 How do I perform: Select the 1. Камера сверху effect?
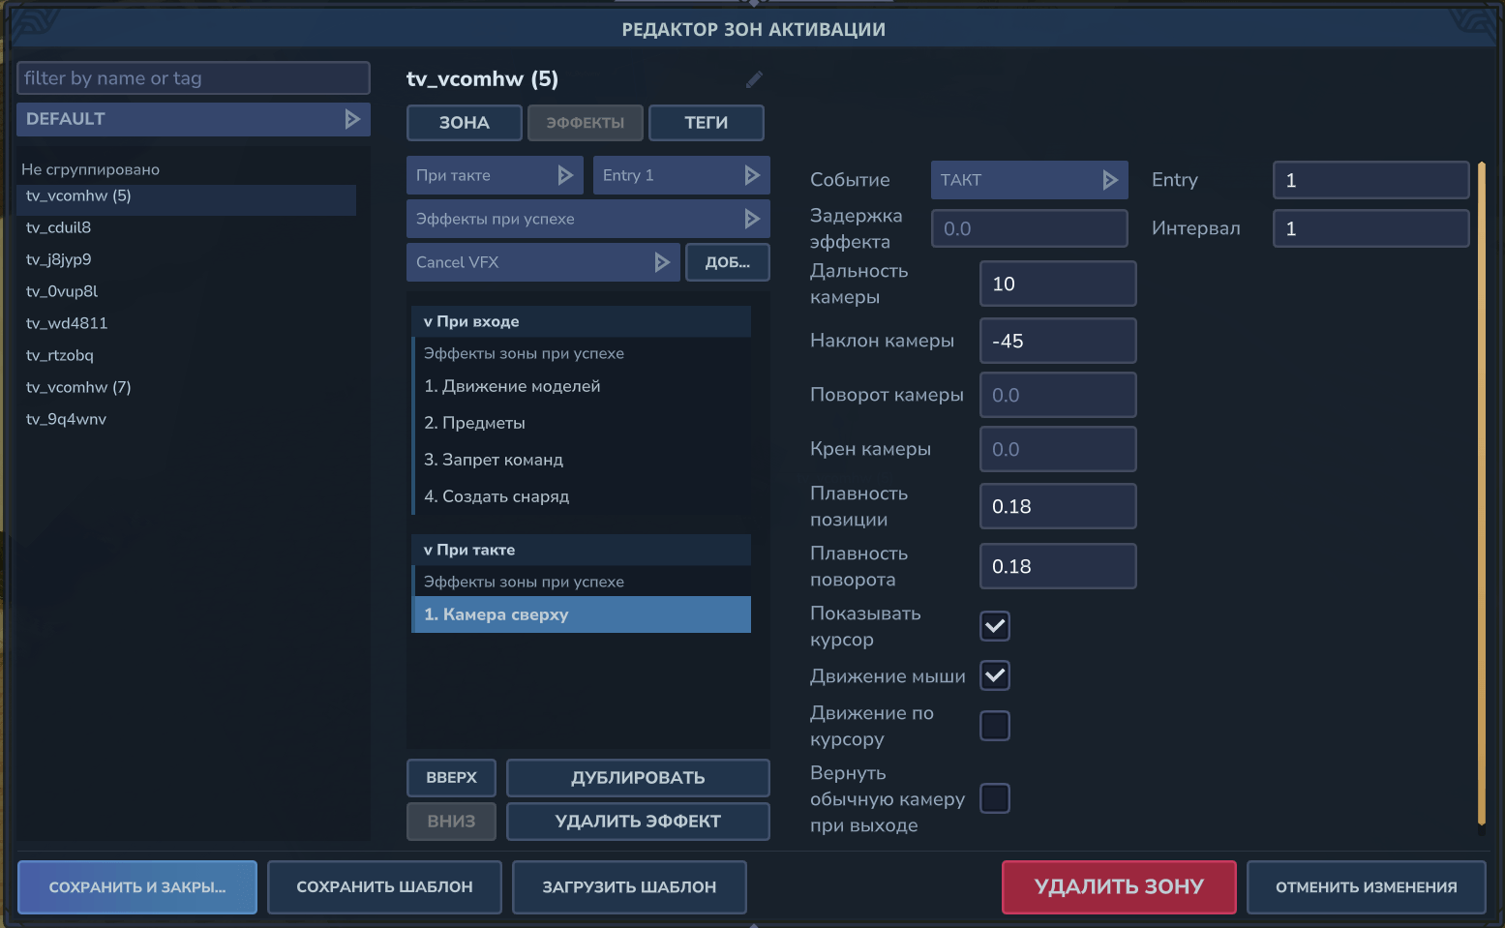click(581, 614)
